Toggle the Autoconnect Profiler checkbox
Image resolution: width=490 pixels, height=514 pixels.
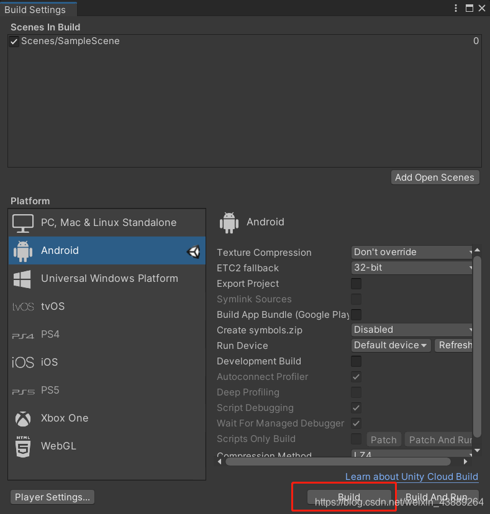(356, 377)
